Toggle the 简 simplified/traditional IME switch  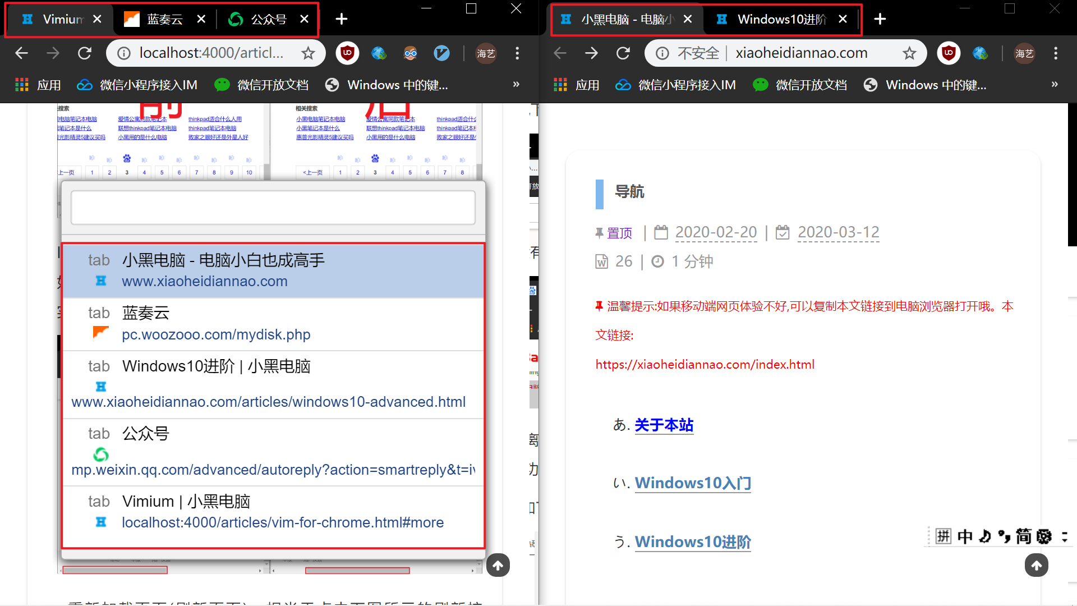(x=1024, y=536)
